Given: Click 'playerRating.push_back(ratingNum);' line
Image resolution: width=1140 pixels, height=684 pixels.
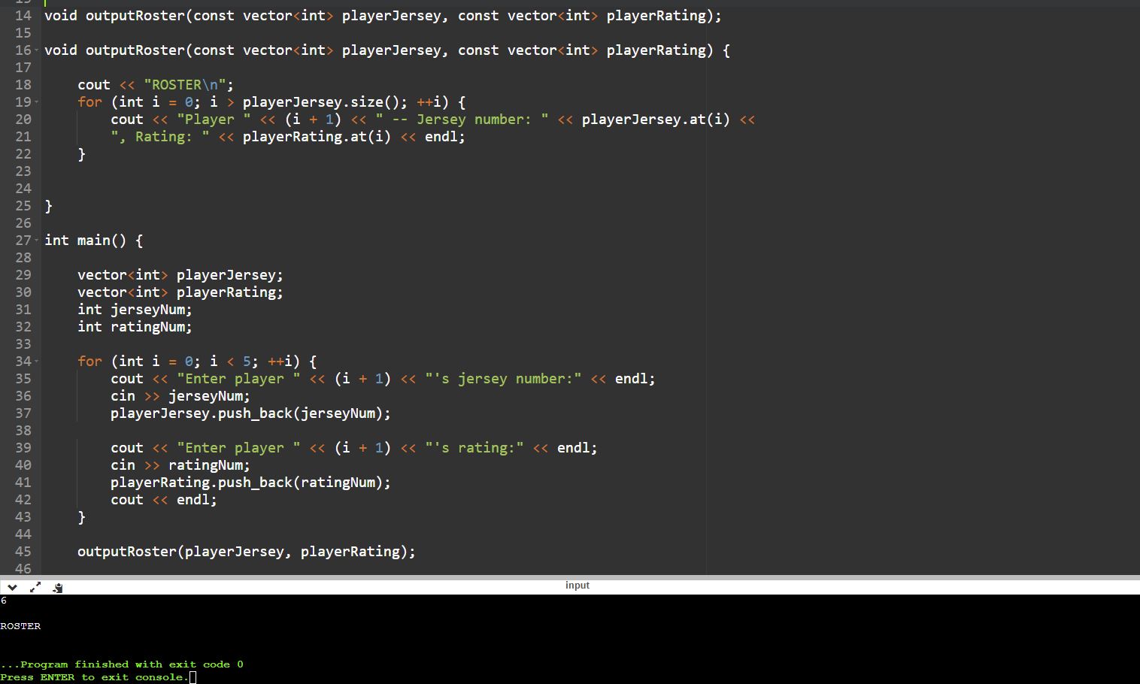Looking at the screenshot, I should [251, 483].
